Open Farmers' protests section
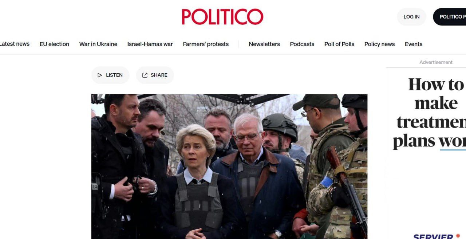 point(206,44)
